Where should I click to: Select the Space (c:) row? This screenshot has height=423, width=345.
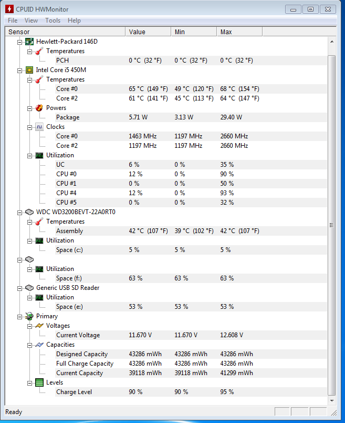click(x=191, y=250)
